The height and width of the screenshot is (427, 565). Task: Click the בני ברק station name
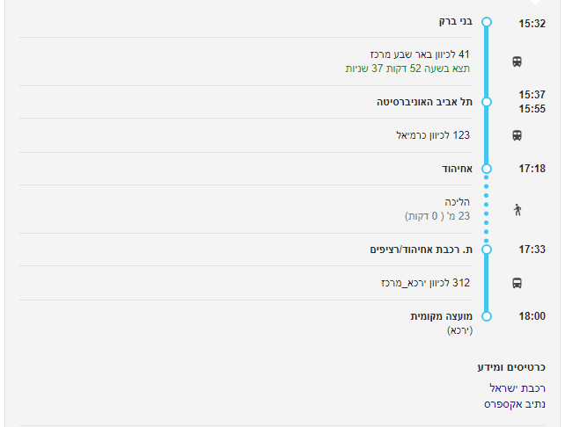(x=456, y=21)
